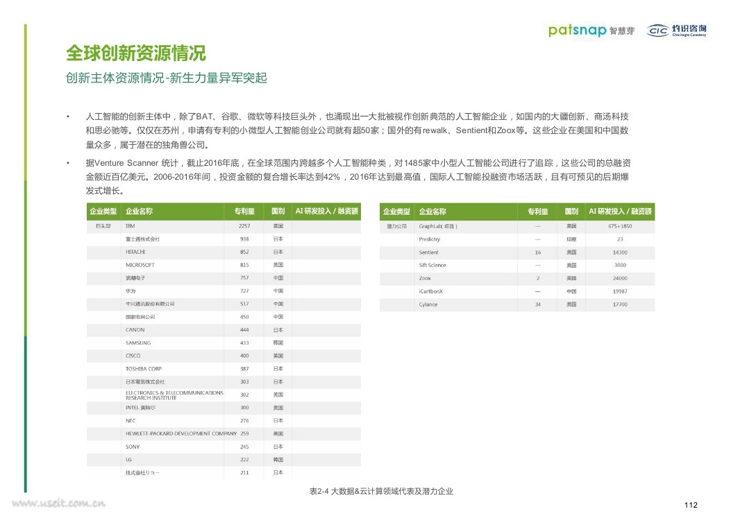Click the page number 112
Image resolution: width=731 pixels, height=516 pixels.
(x=691, y=505)
